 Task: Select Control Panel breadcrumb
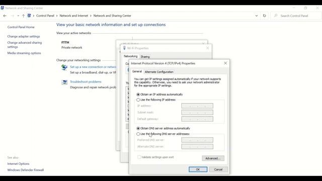coord(45,16)
